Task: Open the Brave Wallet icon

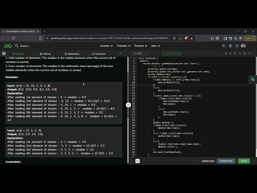Action: click(230, 38)
